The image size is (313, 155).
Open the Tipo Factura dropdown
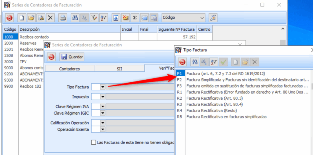point(103,87)
